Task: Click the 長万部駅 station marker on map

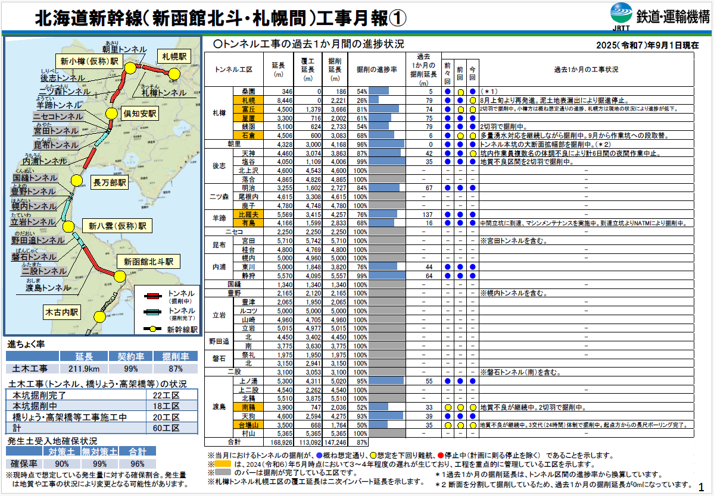Action: [76, 181]
